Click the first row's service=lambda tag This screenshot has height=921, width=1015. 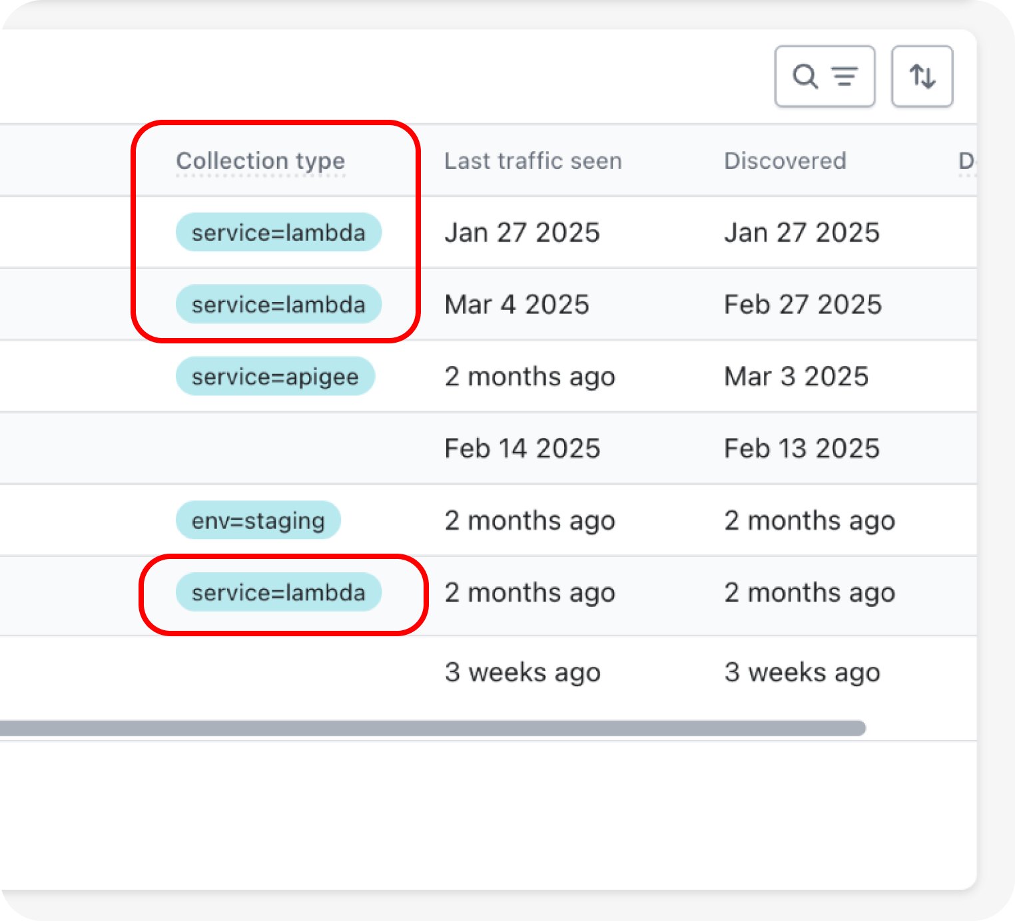pyautogui.click(x=278, y=233)
